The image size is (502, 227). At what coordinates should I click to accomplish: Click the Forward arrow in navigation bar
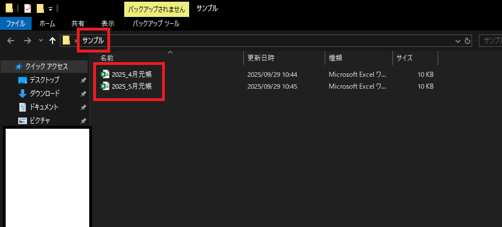coord(27,41)
